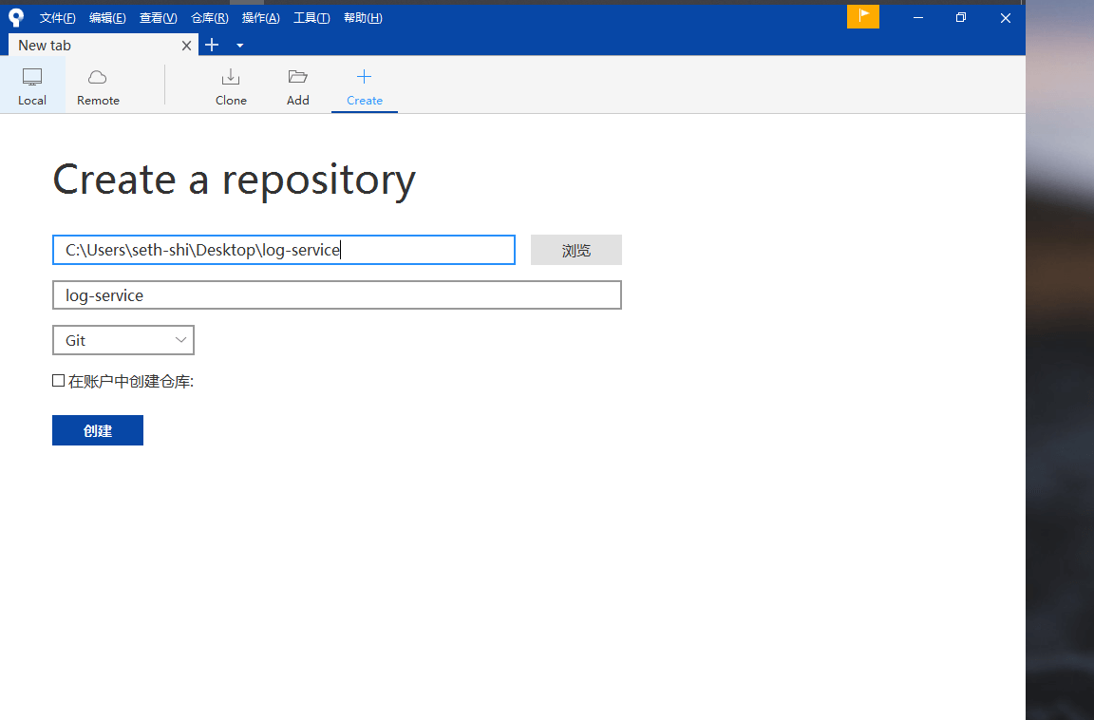Click the Create plus icon
Viewport: 1094px width, 720px height.
tap(365, 77)
